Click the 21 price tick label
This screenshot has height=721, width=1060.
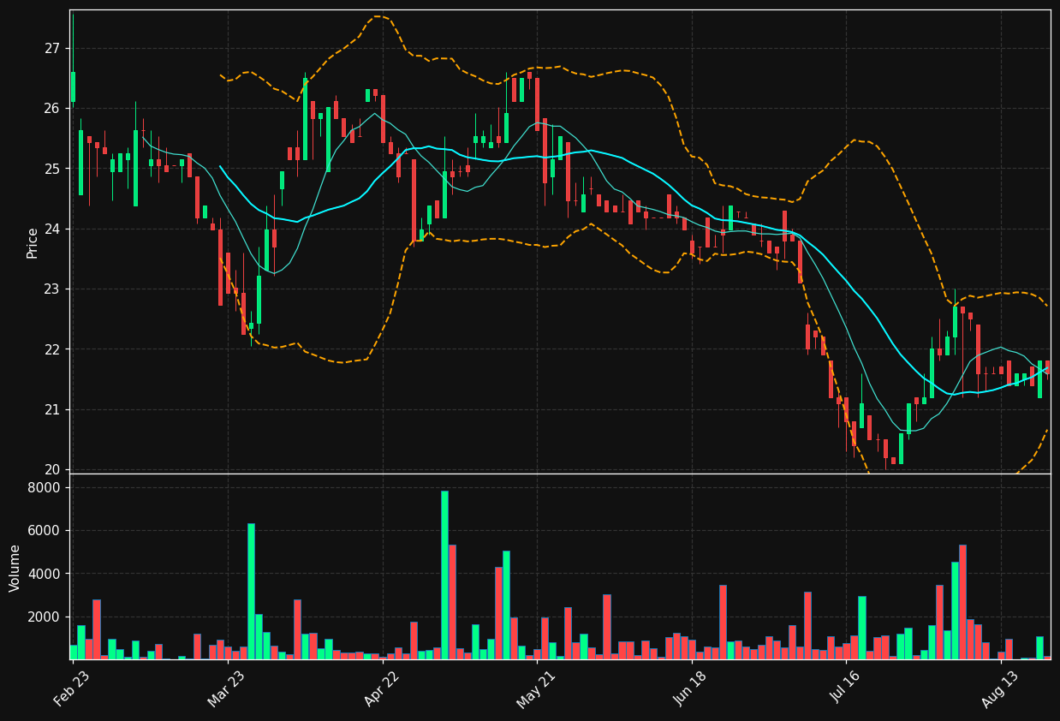click(x=53, y=410)
